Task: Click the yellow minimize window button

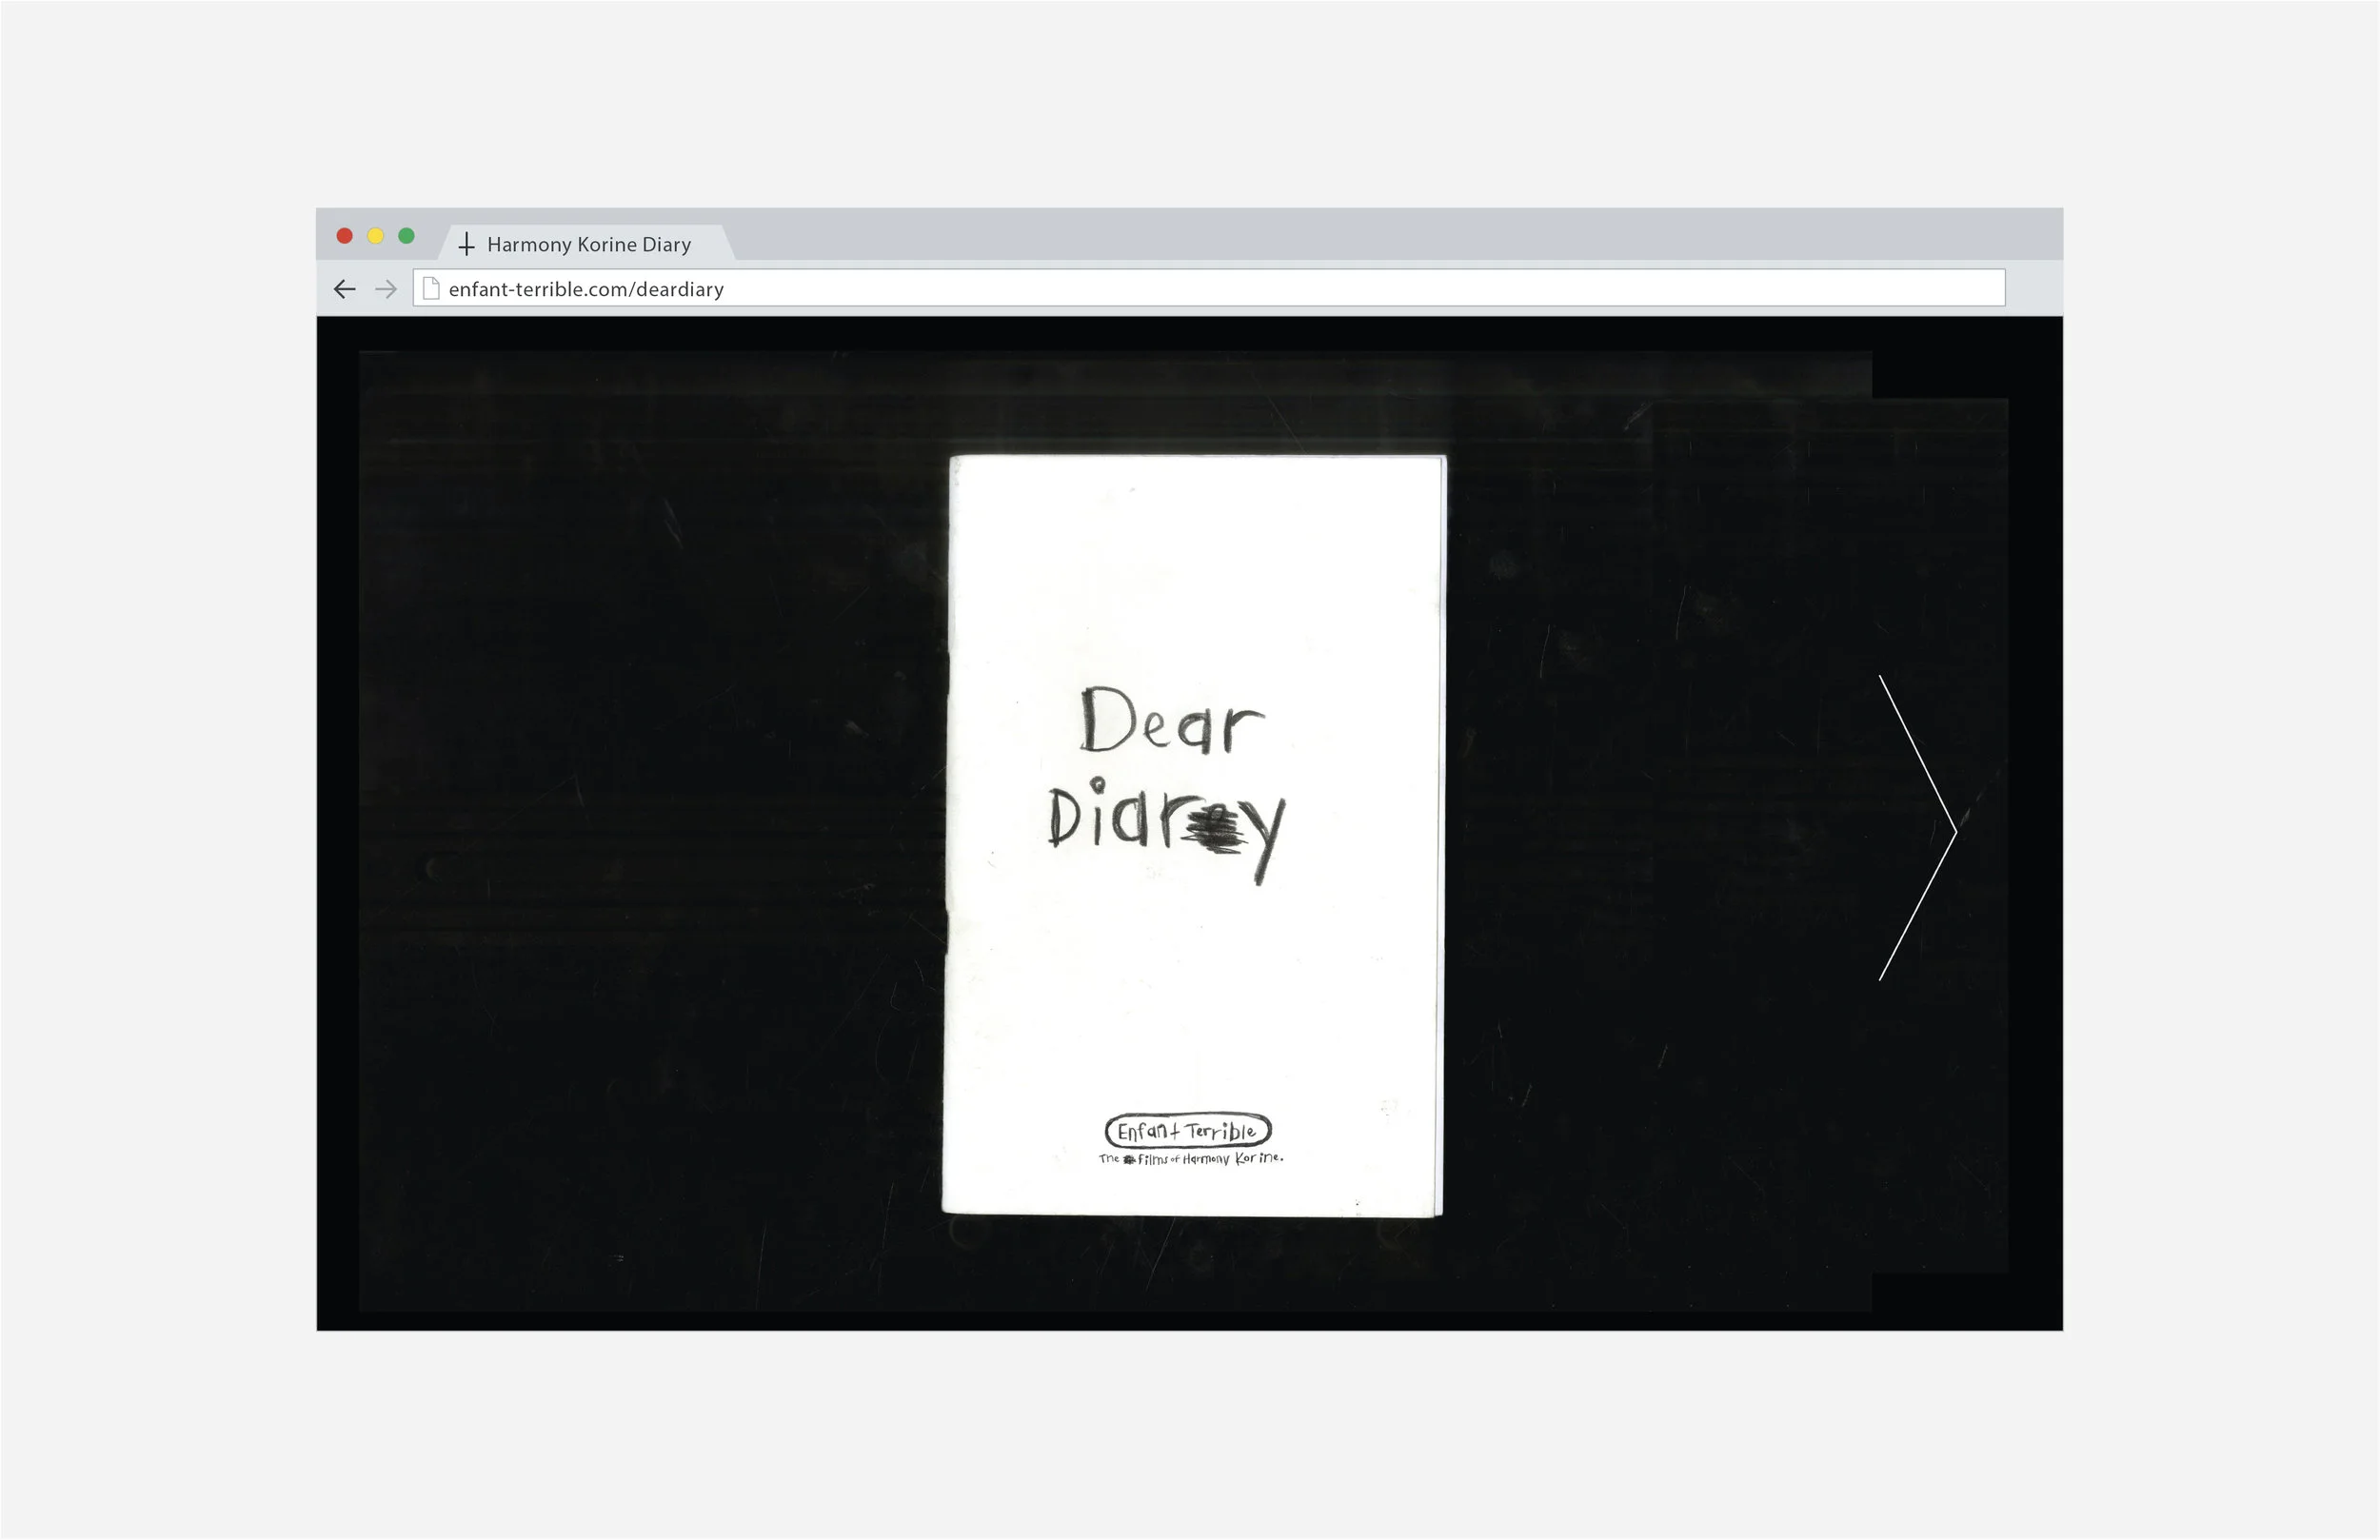Action: (376, 236)
